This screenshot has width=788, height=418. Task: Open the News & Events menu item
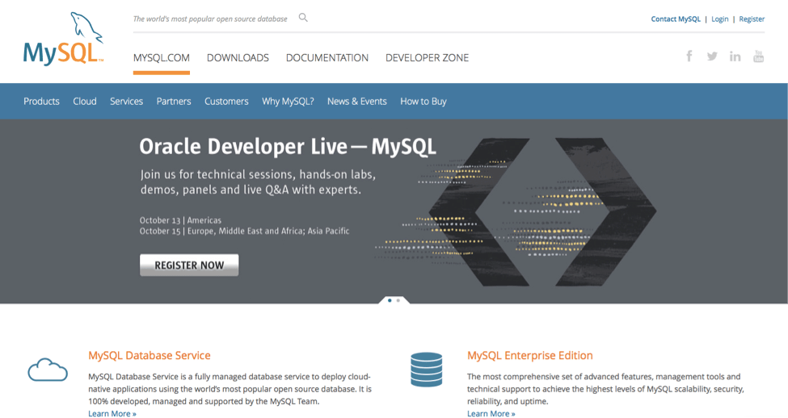click(x=356, y=102)
